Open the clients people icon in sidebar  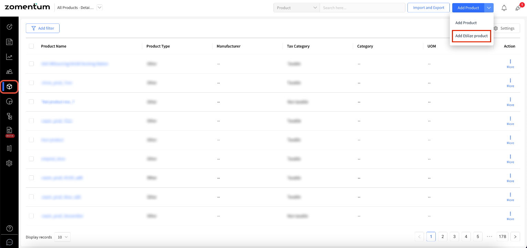[9, 72]
